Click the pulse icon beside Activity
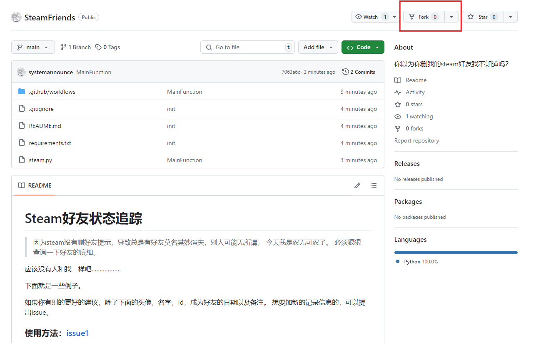Viewport: 536px width, 343px height. (x=398, y=92)
